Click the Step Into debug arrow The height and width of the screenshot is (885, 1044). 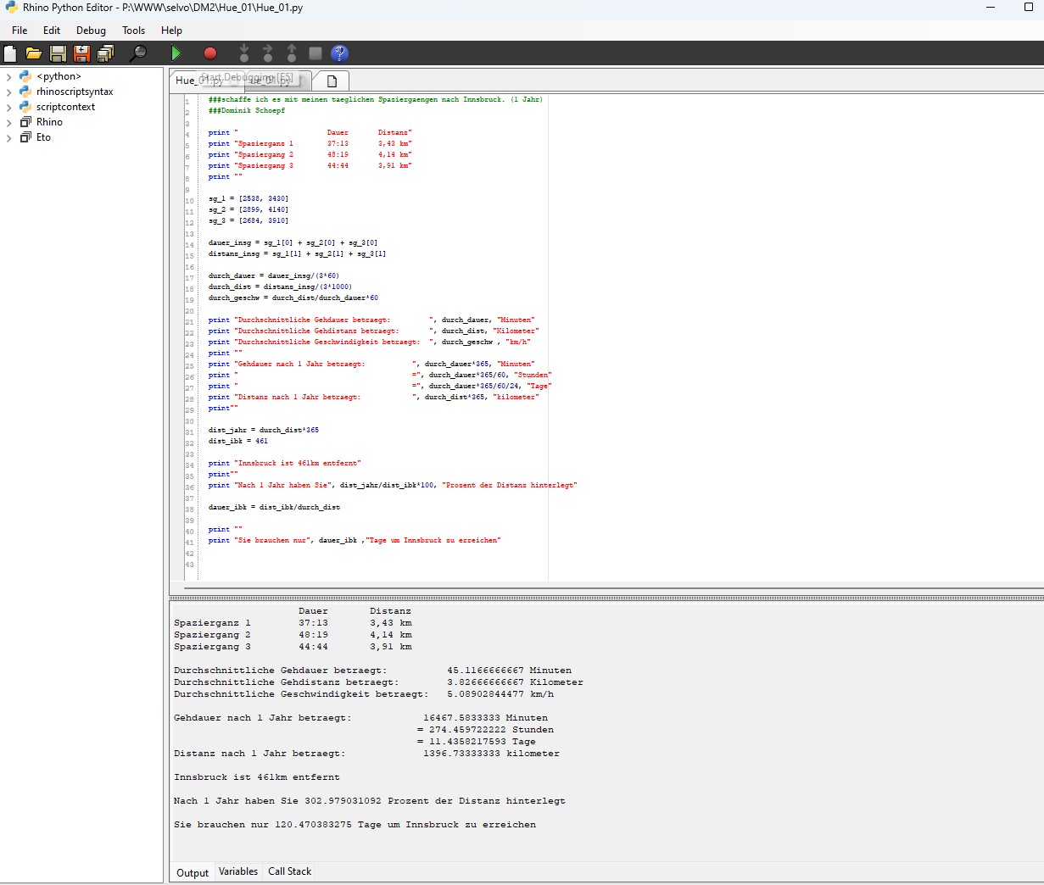point(243,53)
